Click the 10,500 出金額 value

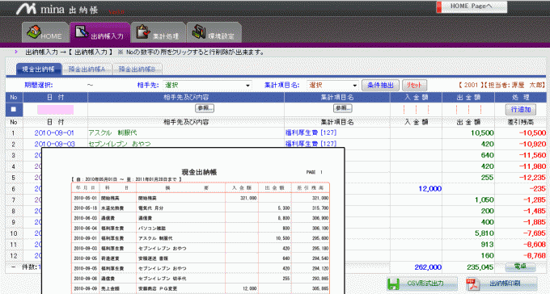[x=482, y=133]
